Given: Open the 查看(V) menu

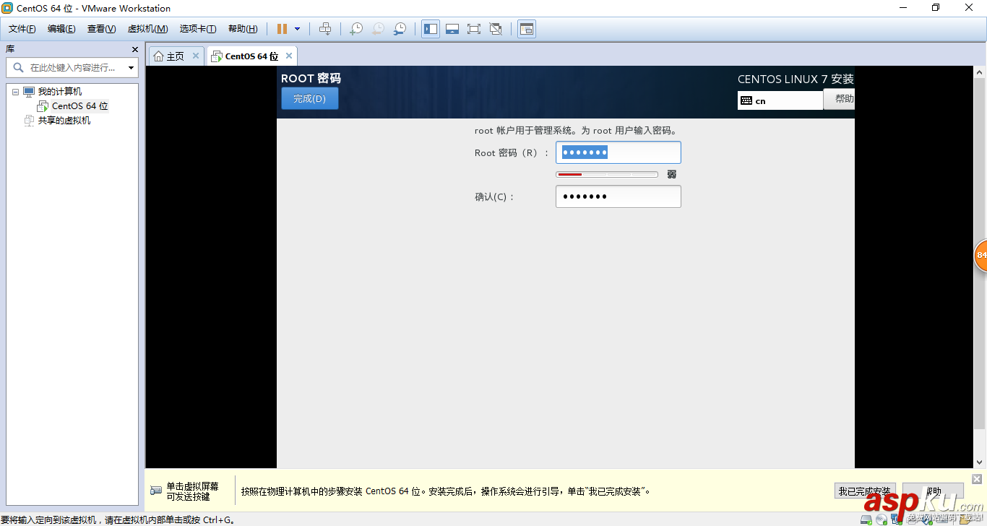Looking at the screenshot, I should (x=101, y=29).
